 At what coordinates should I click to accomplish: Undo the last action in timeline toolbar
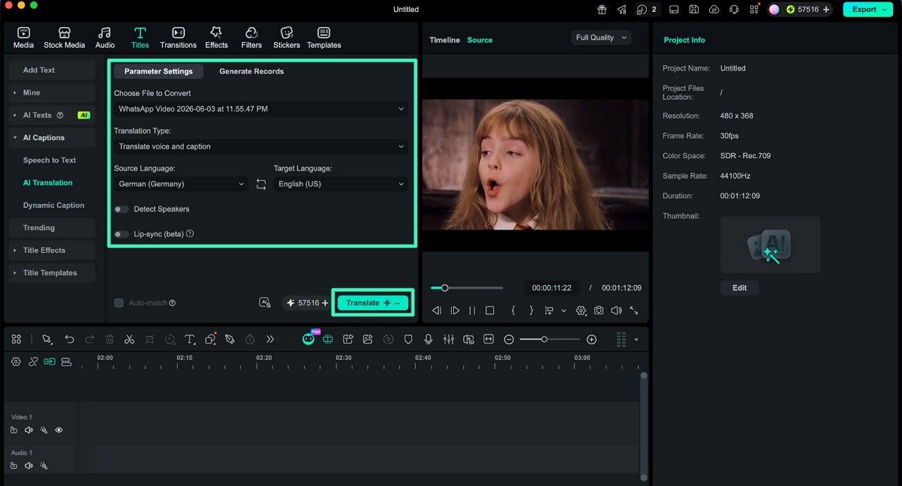pos(69,339)
